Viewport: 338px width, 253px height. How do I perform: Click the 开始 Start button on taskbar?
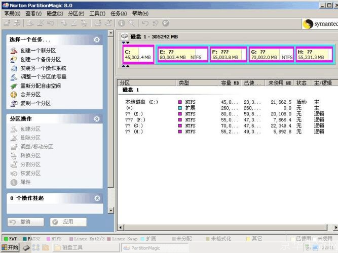(x=10, y=247)
